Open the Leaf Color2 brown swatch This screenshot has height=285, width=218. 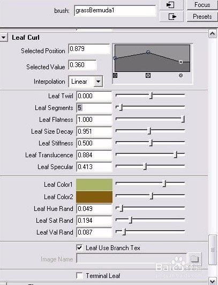point(94,196)
